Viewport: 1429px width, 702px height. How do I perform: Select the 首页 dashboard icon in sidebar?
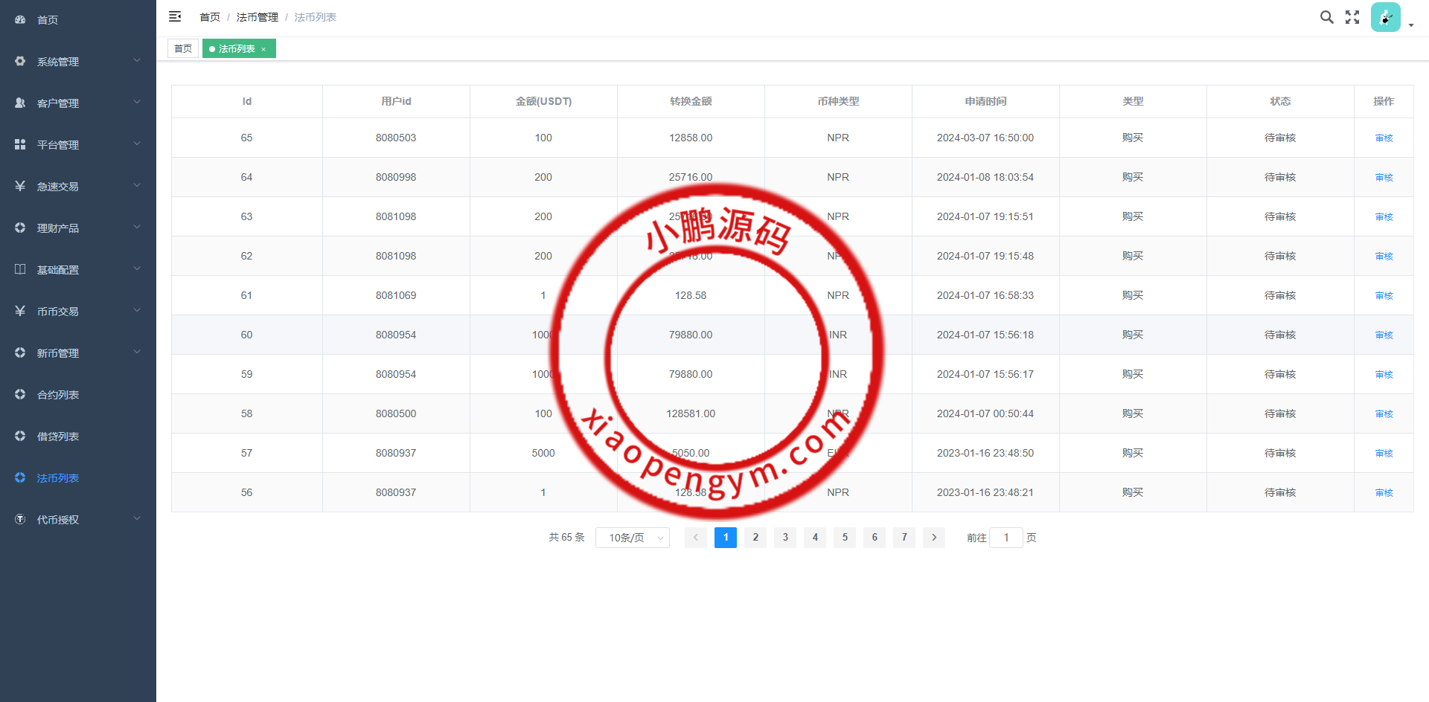(19, 19)
